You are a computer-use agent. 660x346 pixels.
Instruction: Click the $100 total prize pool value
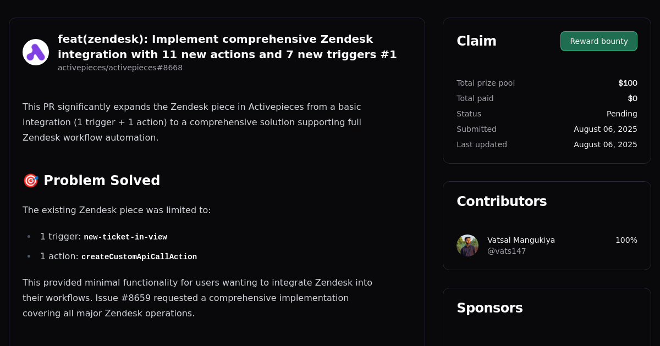tap(628, 83)
